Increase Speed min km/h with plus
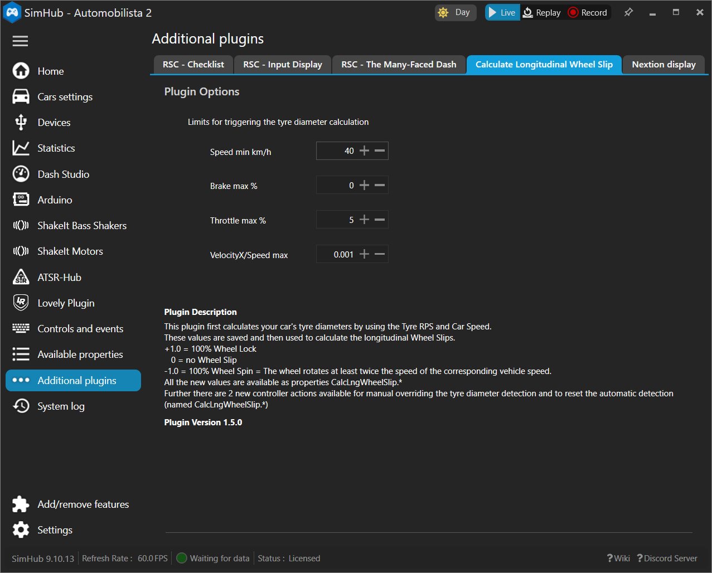 364,150
